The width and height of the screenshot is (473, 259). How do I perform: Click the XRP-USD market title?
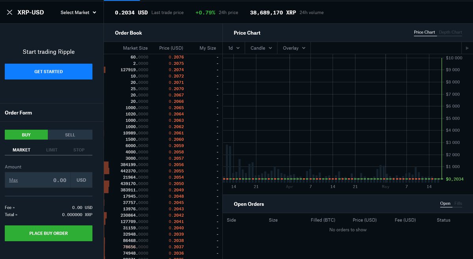click(x=31, y=13)
